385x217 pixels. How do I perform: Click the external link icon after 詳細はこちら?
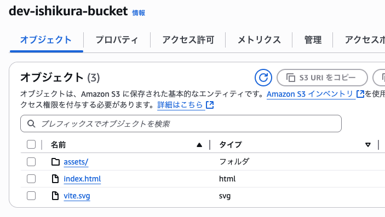click(x=210, y=105)
